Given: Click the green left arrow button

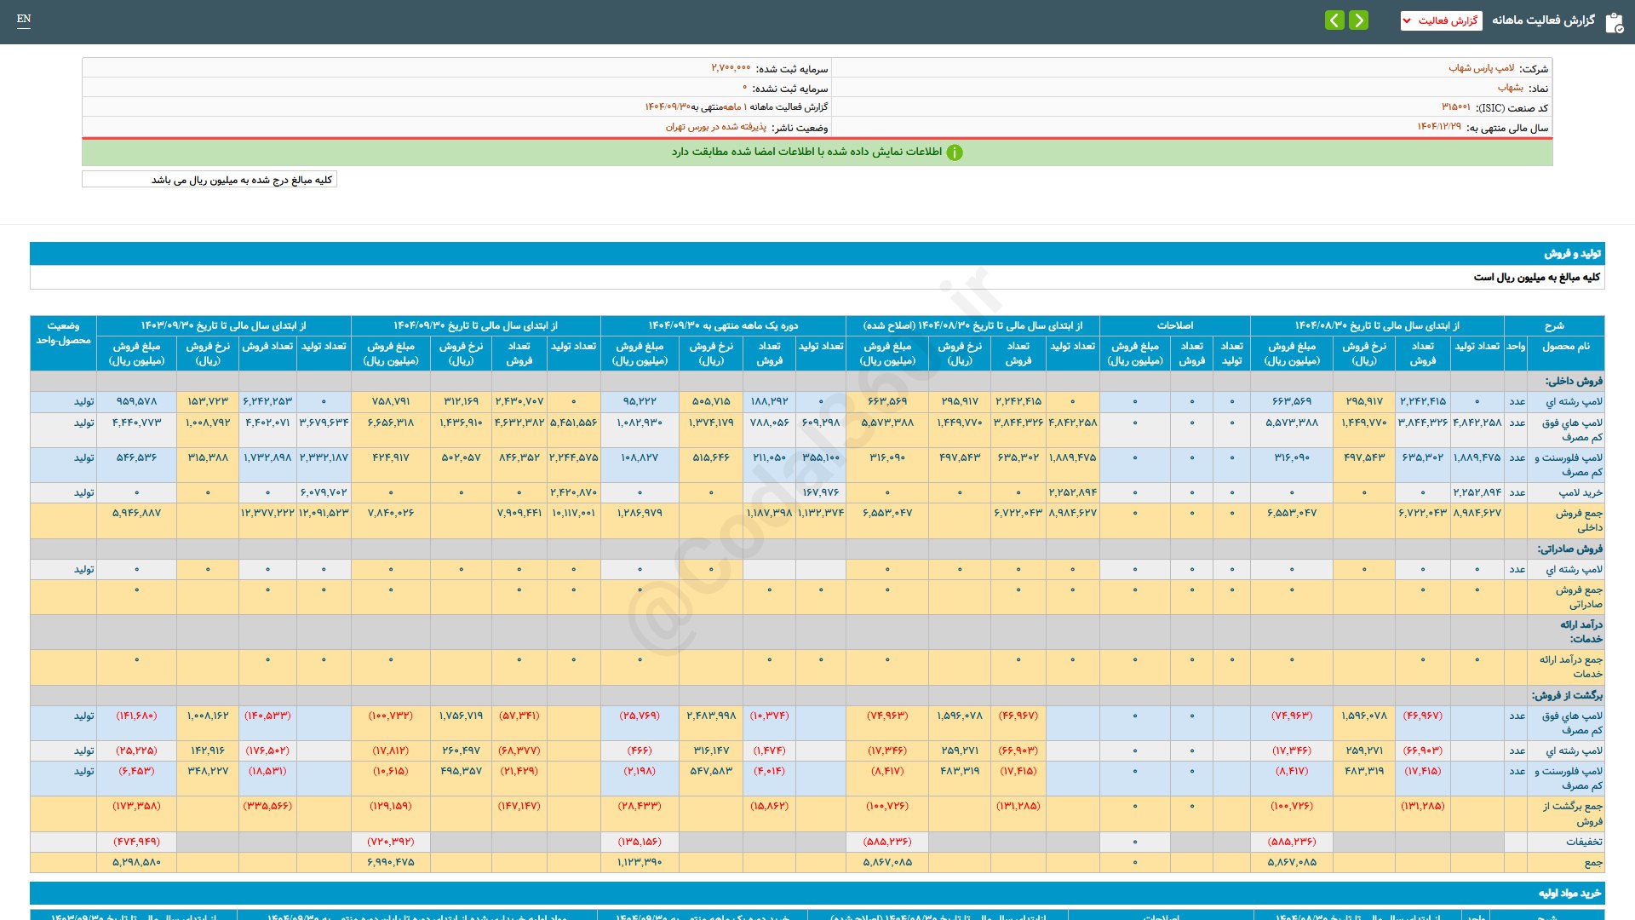Looking at the screenshot, I should [x=1334, y=20].
